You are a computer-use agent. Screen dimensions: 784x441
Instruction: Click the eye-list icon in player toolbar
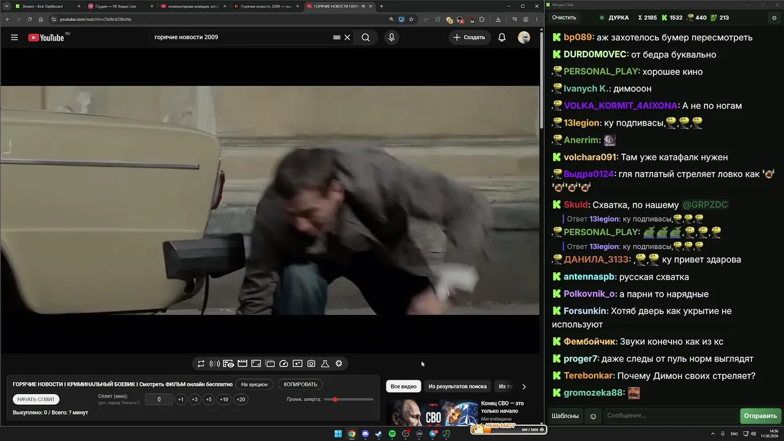pos(228,364)
